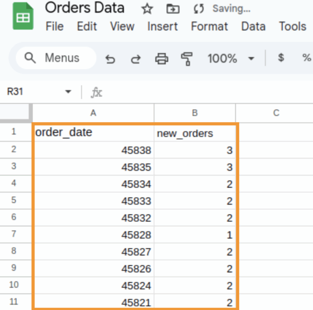Select cell containing 45833
The height and width of the screenshot is (310, 313).
[94, 201]
